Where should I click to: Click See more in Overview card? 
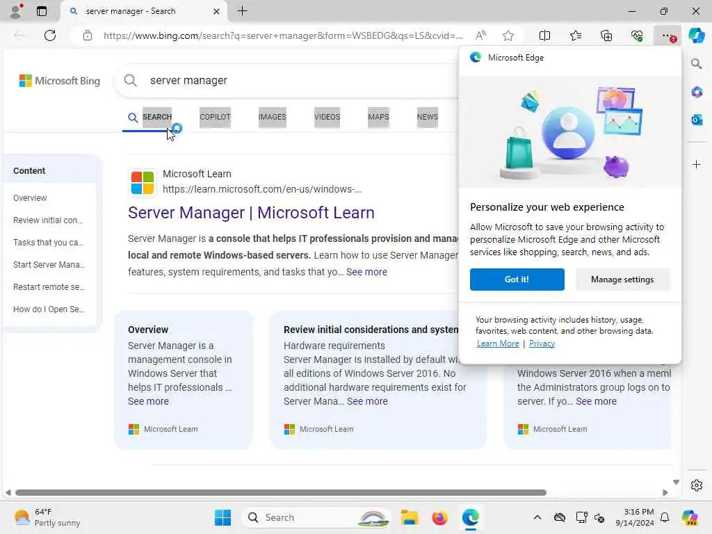tap(149, 401)
